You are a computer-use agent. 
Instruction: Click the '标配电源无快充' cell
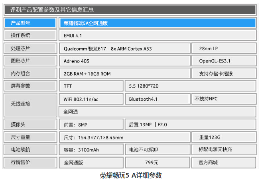[x=224, y=149]
